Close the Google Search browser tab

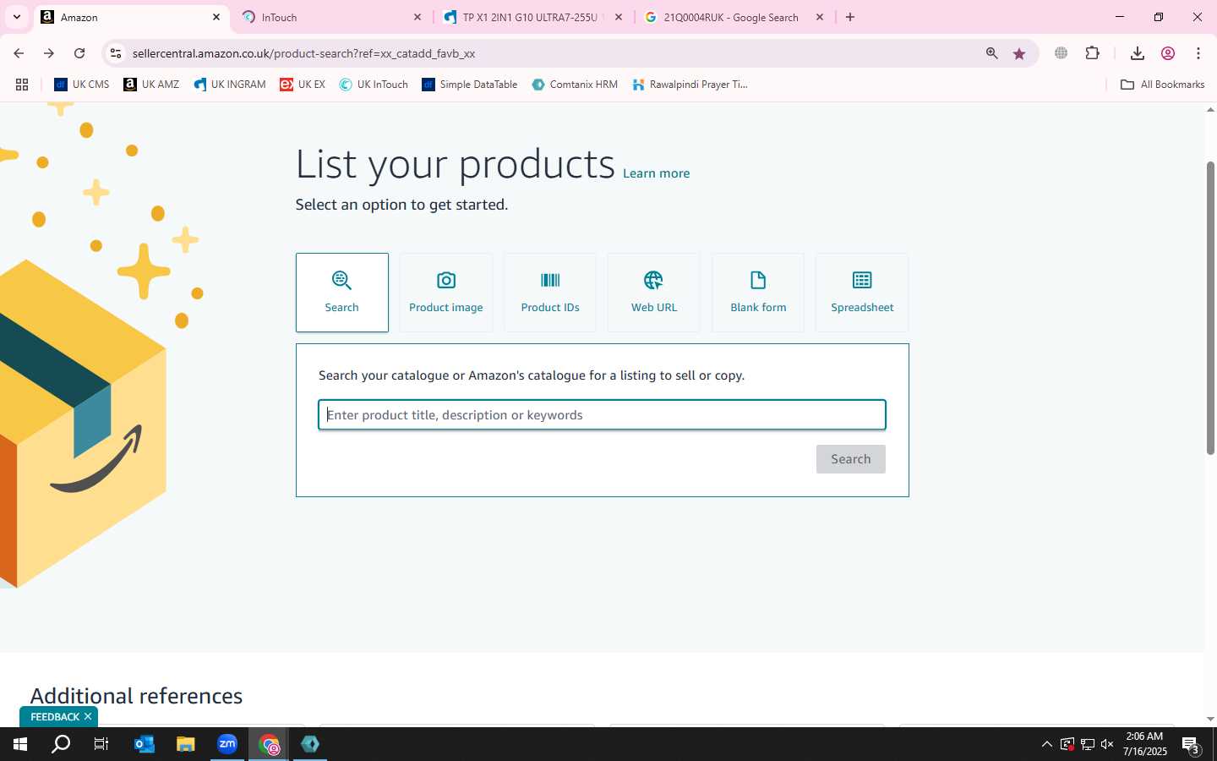coord(820,17)
